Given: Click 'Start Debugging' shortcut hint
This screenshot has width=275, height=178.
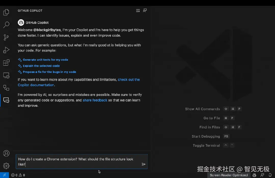Looking at the screenshot, I should pyautogui.click(x=206, y=136).
